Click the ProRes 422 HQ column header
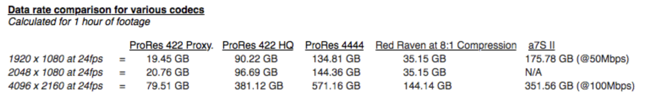The height and width of the screenshot is (108, 651). coord(258,45)
